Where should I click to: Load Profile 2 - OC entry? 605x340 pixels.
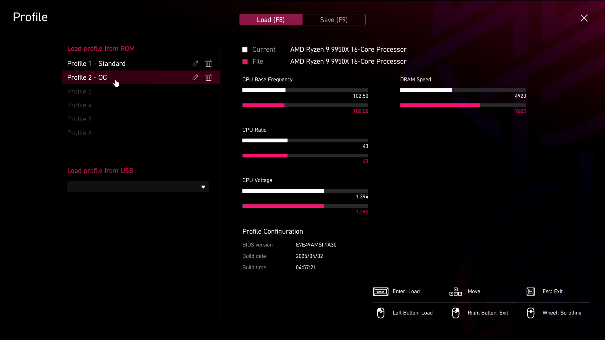(x=87, y=77)
